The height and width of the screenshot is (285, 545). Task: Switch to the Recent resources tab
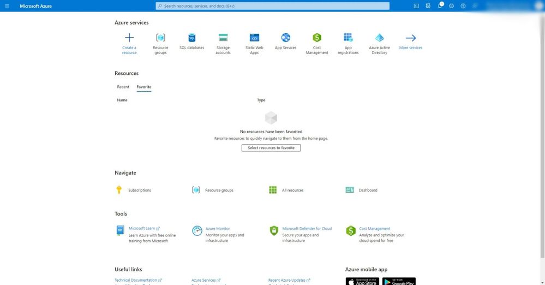click(x=123, y=87)
